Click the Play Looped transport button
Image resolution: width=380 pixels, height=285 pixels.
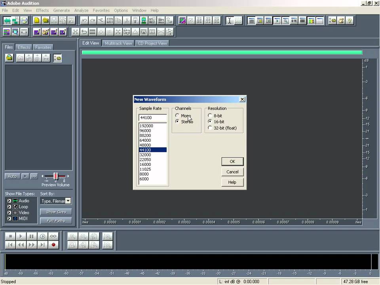click(53, 236)
